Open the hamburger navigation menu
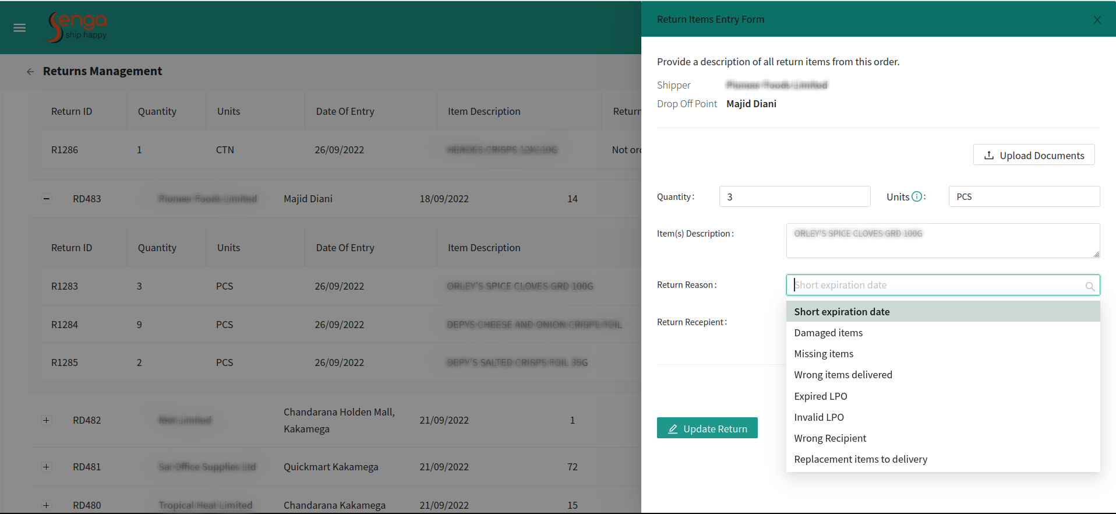Screen dimensions: 1116x514 click(x=19, y=28)
